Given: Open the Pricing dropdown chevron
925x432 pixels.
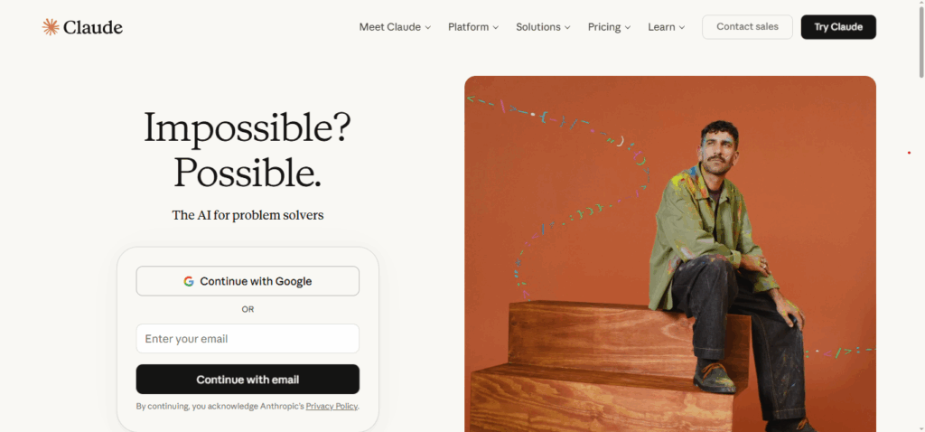Looking at the screenshot, I should pyautogui.click(x=628, y=28).
